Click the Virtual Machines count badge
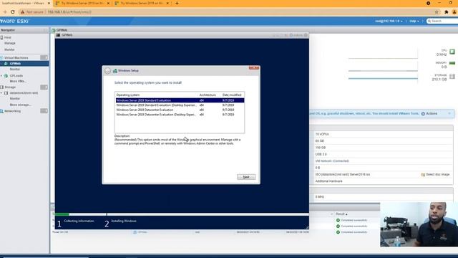 [x=44, y=57]
